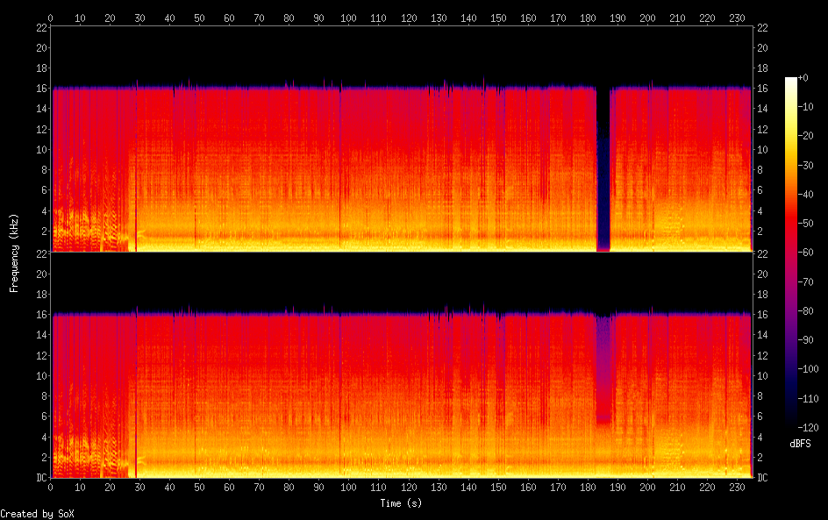Click the "Time (s)" axis label

(401, 503)
